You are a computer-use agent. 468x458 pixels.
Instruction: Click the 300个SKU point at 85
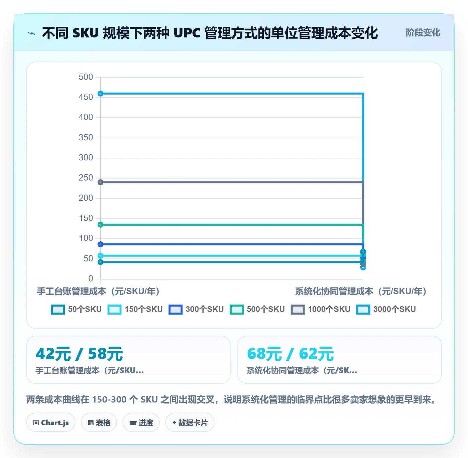(100, 244)
